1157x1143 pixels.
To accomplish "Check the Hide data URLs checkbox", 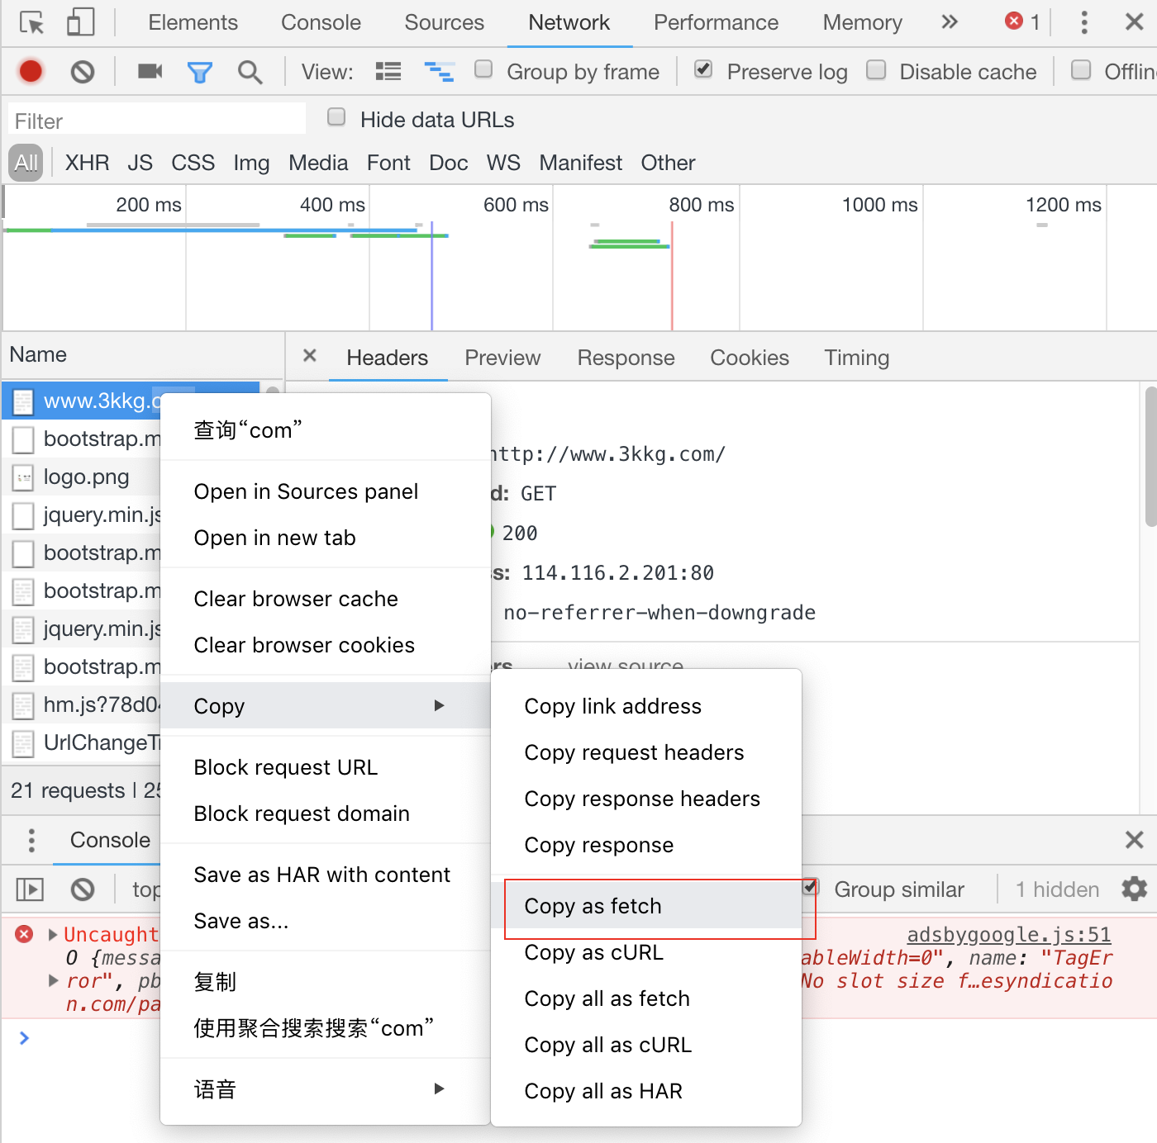I will [336, 117].
